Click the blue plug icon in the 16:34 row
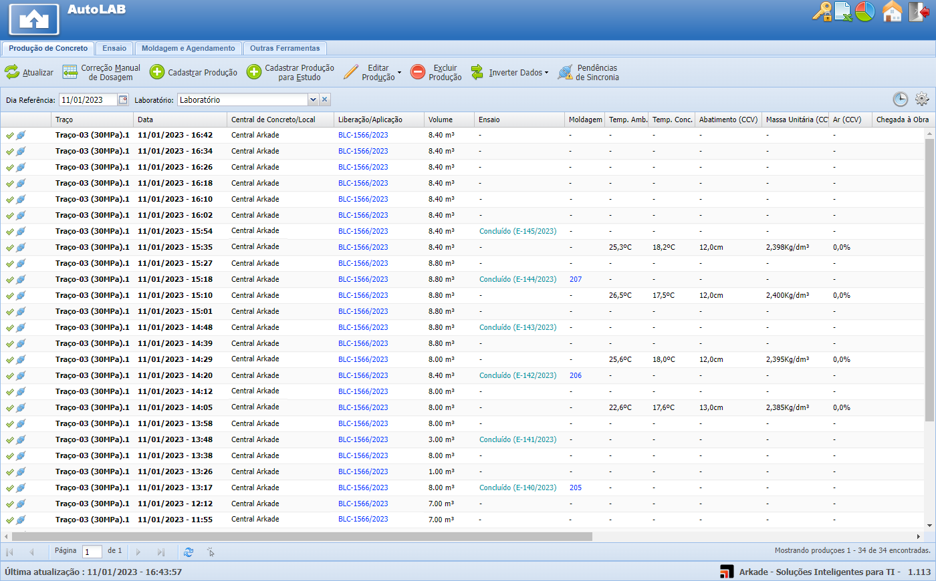 tap(21, 152)
